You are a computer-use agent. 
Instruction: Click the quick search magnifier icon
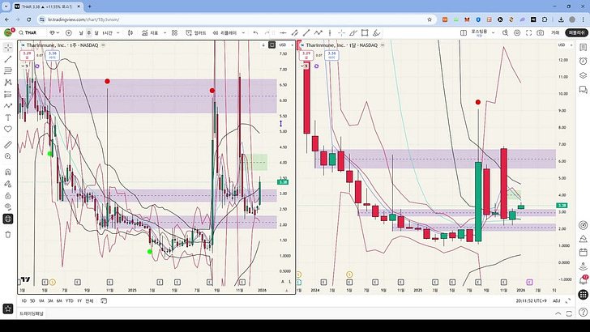(x=505, y=32)
